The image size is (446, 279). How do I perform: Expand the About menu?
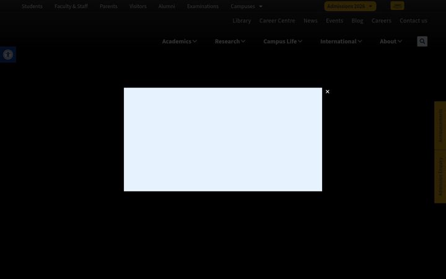[391, 42]
